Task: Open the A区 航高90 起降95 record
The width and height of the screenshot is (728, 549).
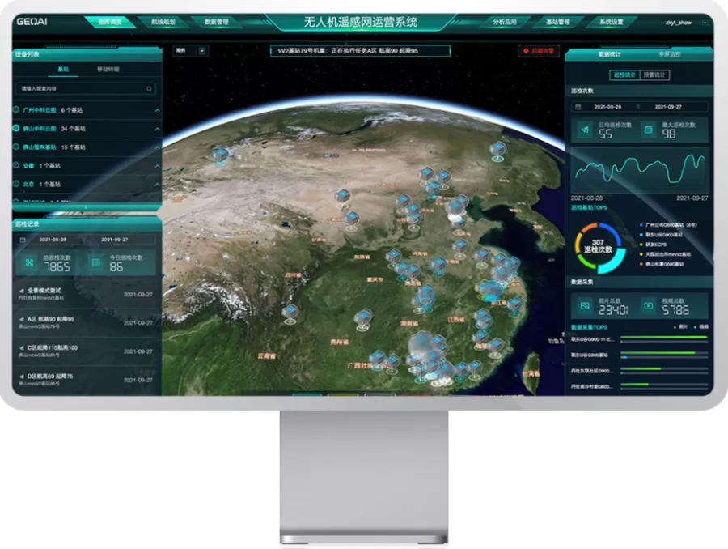Action: click(87, 322)
